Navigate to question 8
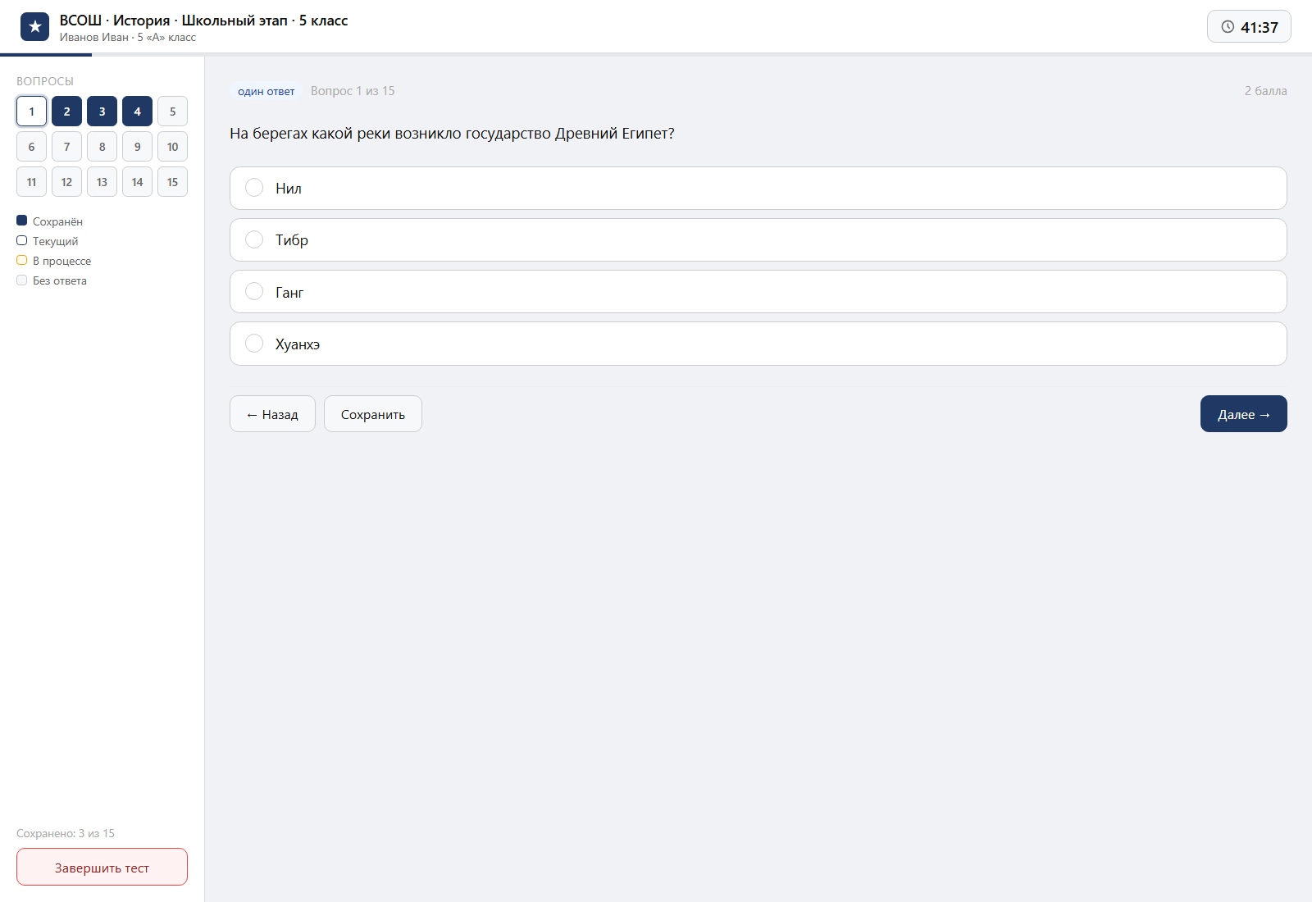The image size is (1312, 902). tap(102, 147)
